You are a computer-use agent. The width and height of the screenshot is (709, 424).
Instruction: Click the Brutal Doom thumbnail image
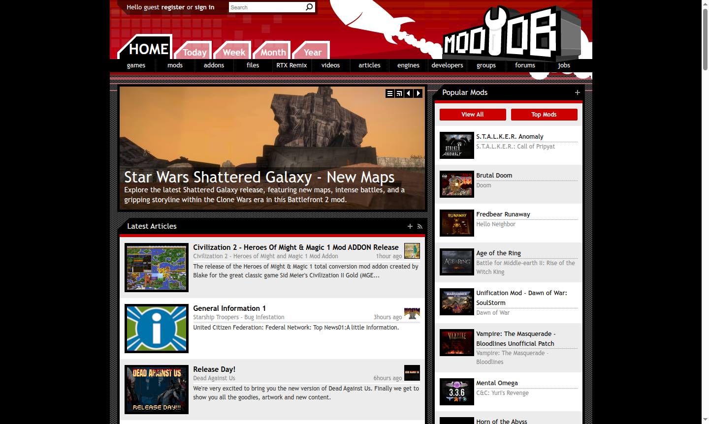point(456,184)
